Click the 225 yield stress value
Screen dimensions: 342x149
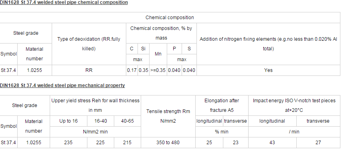tap(101, 143)
